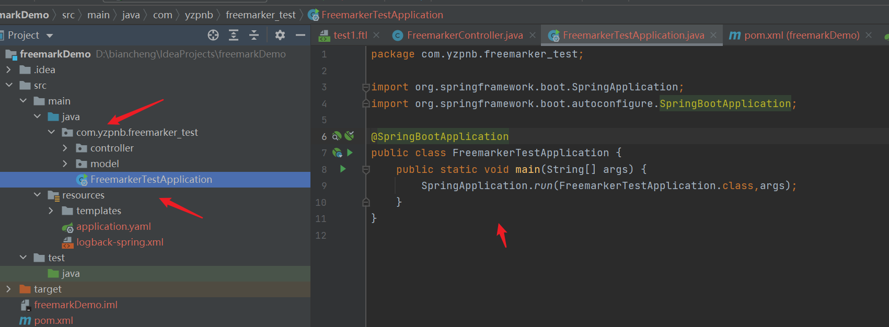
Task: Select logback-spring.xml file in tree
Action: coord(120,242)
